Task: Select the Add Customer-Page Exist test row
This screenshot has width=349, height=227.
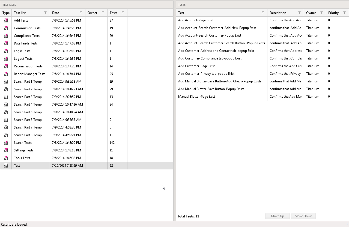Action: [196, 66]
